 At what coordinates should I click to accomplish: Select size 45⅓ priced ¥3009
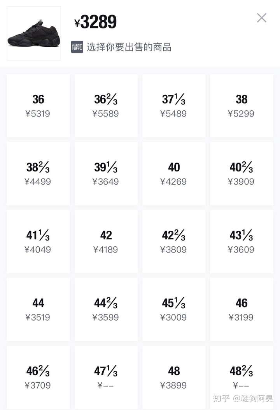coord(174,309)
